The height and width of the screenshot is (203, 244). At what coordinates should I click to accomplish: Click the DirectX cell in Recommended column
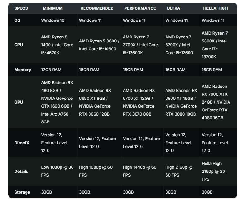[x=98, y=143]
